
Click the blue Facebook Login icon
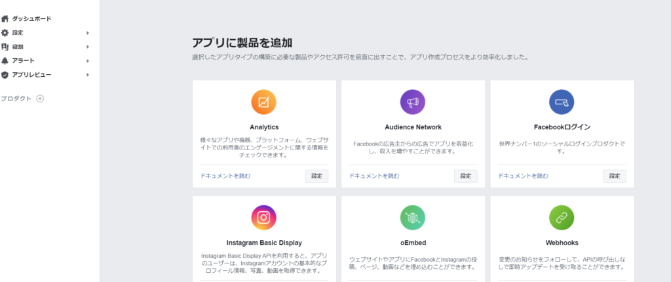click(x=562, y=102)
